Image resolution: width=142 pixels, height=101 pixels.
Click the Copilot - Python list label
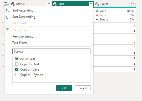32,75
